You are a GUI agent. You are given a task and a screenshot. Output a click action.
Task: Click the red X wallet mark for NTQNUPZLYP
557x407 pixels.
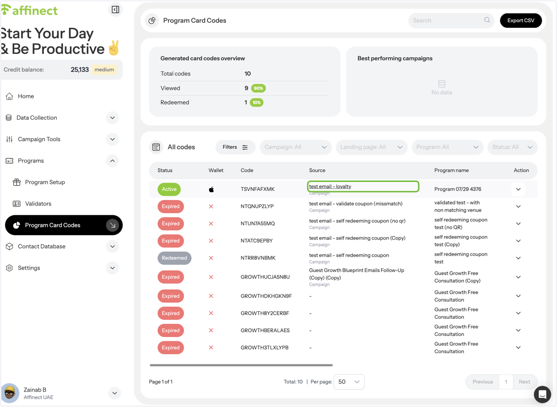(211, 207)
